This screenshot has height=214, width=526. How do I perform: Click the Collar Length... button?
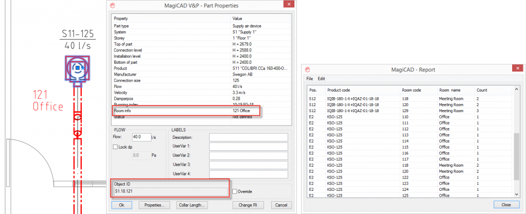coord(192,205)
